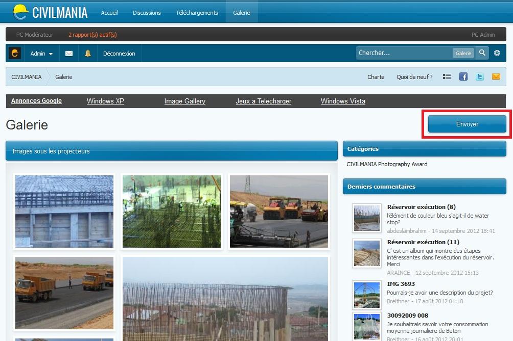Open PC Modérateur panel
The width and height of the screenshot is (513, 341).
click(35, 35)
